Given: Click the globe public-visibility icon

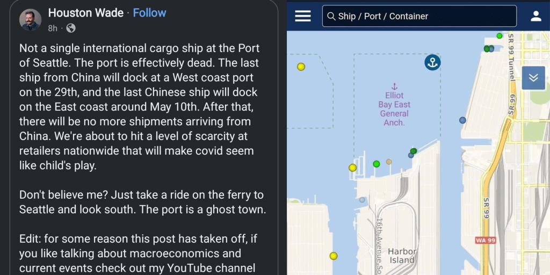Looking at the screenshot, I should tap(71, 28).
